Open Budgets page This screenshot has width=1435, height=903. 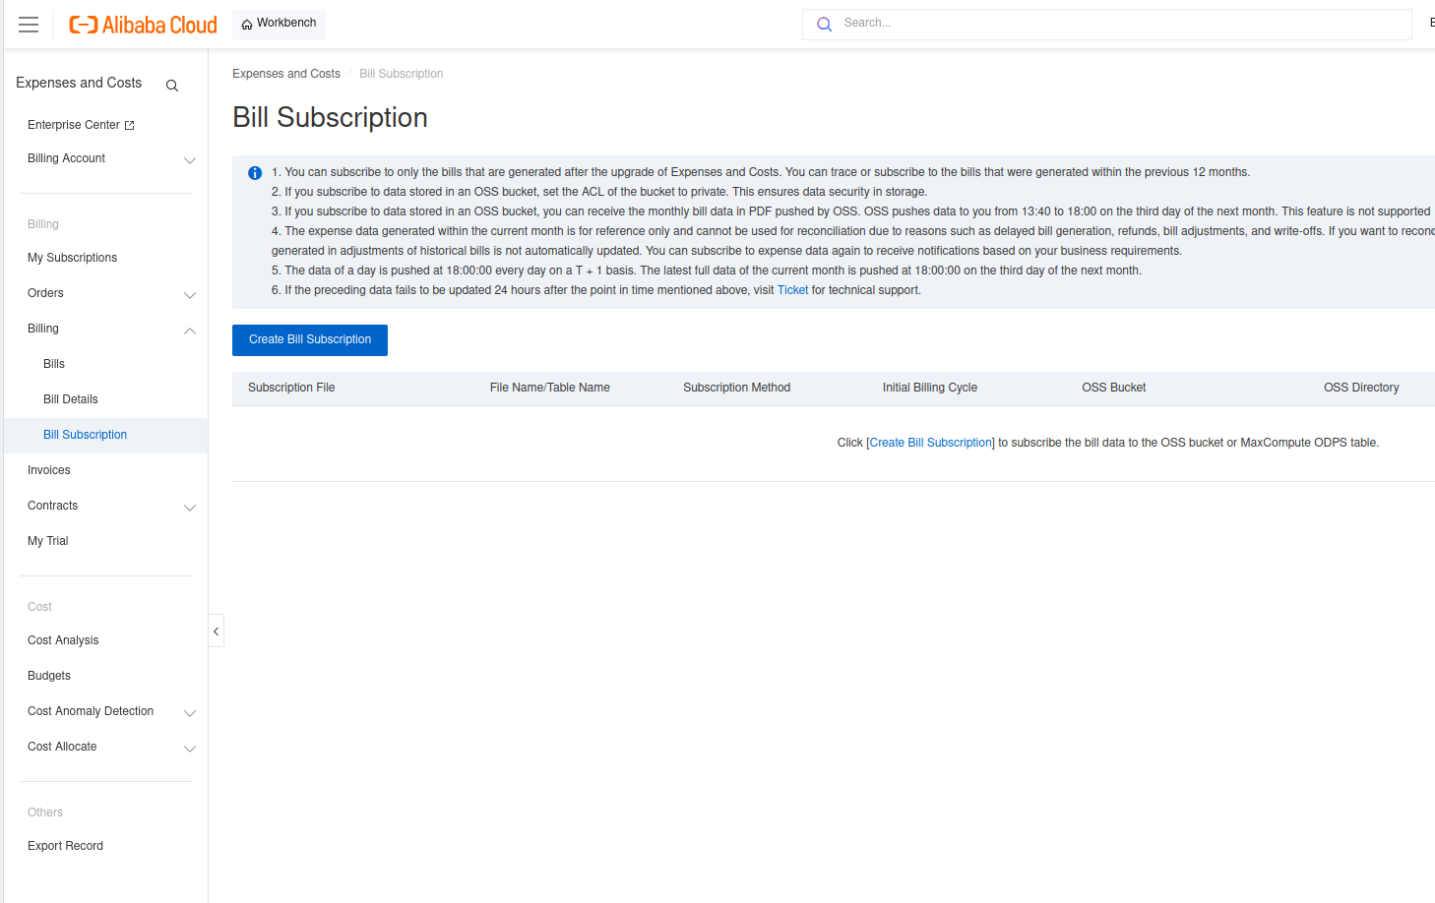pos(49,676)
